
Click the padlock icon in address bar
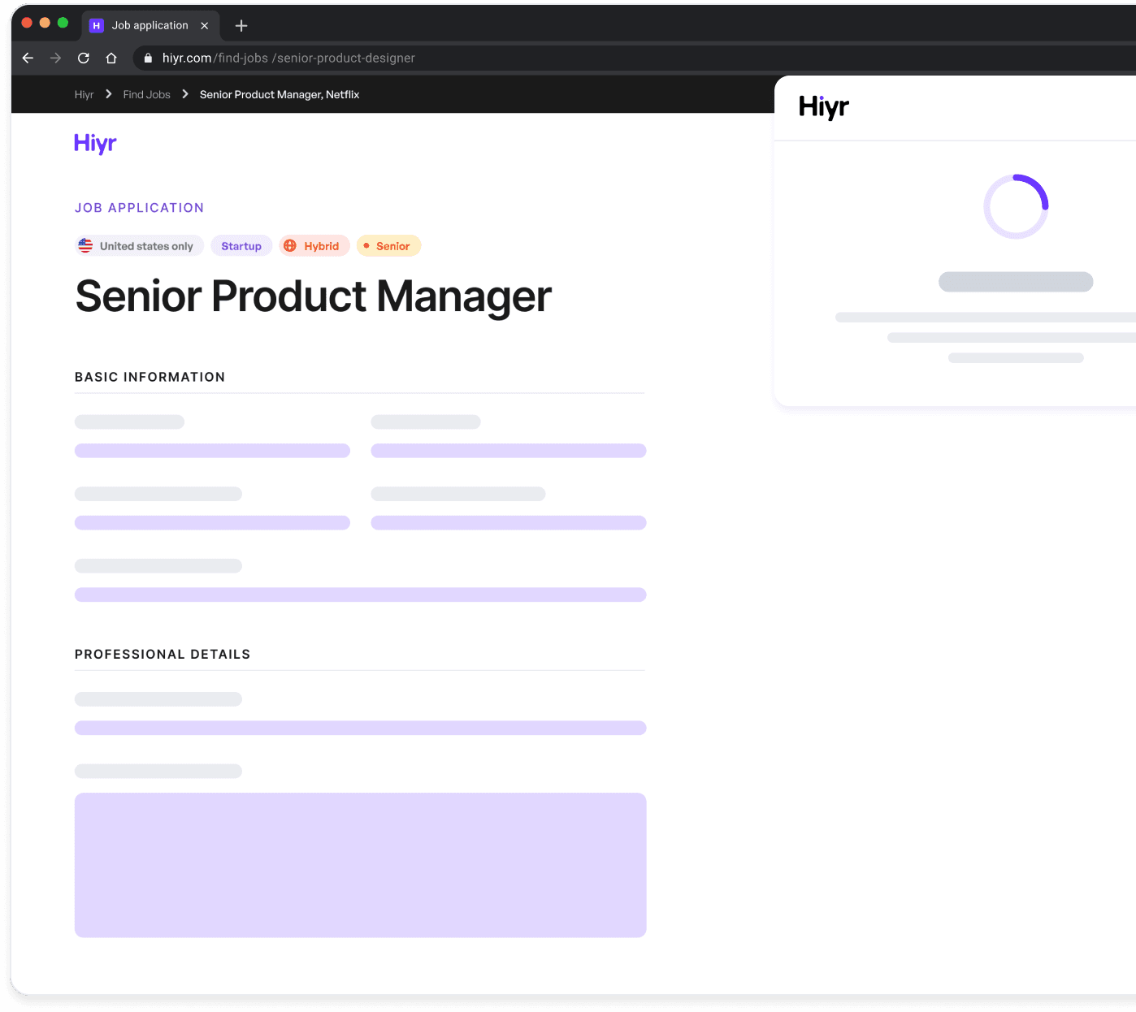click(x=148, y=58)
